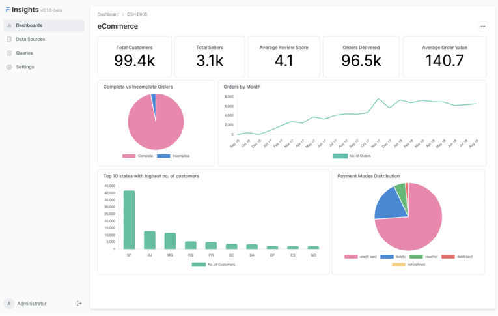Go to Queries in the sidebar
This screenshot has width=498, height=316.
coord(24,53)
